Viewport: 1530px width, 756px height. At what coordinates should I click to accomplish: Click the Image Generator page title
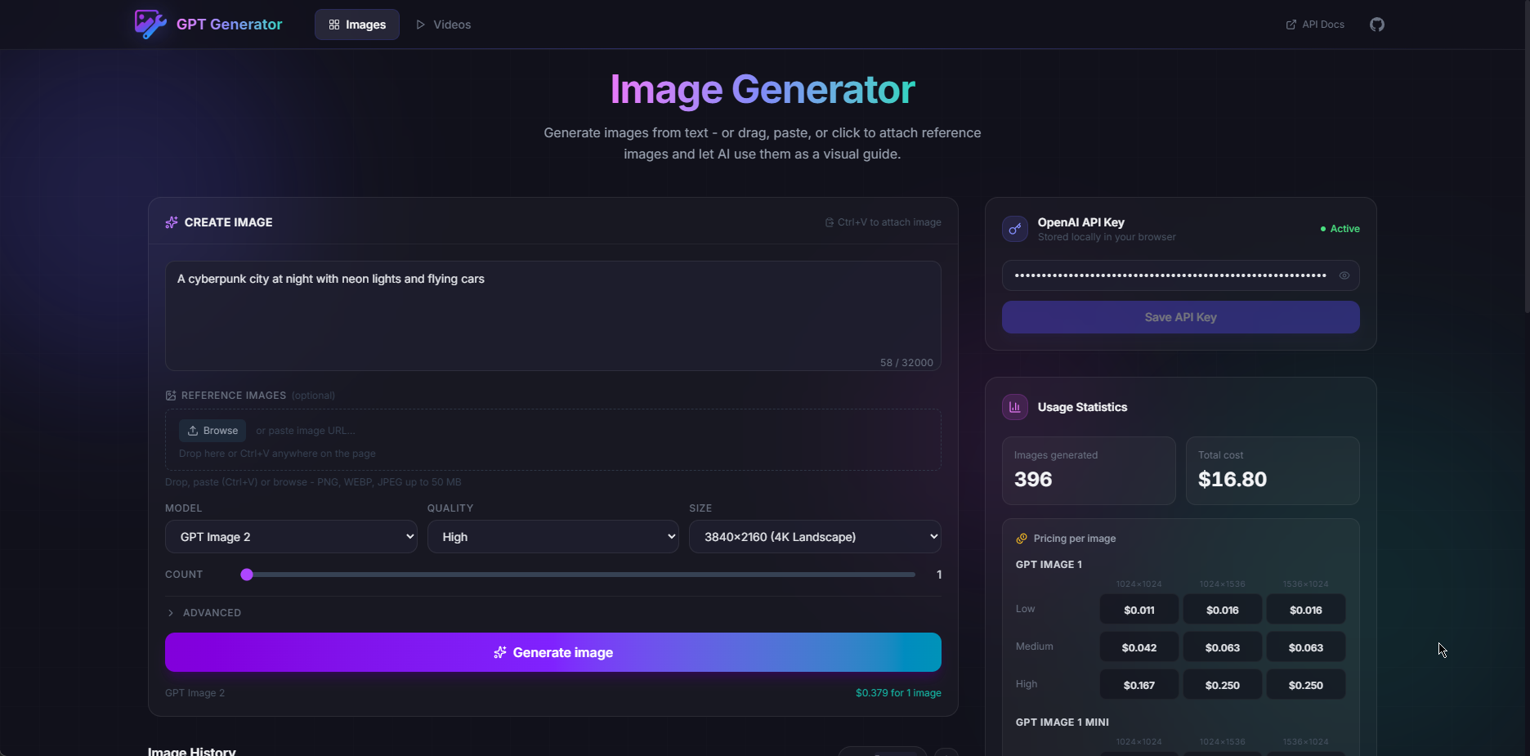point(763,89)
